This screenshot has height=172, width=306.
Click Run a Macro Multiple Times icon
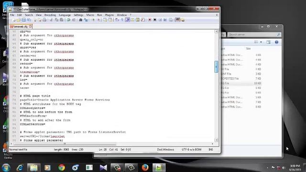[165, 20]
